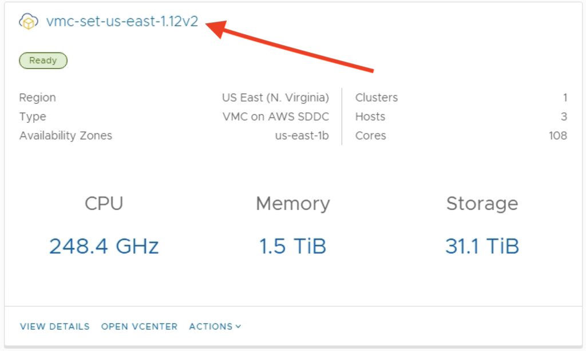The image size is (586, 351).
Task: Open the VIEW DETAILS link
Action: (54, 326)
